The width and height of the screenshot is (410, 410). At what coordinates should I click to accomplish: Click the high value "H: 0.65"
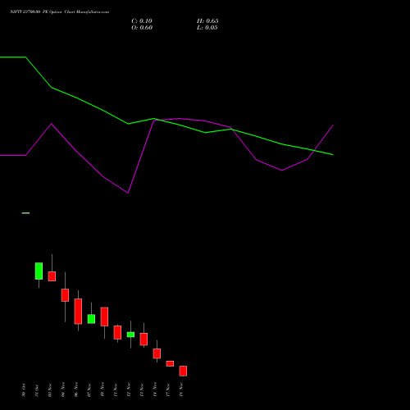coord(207,21)
